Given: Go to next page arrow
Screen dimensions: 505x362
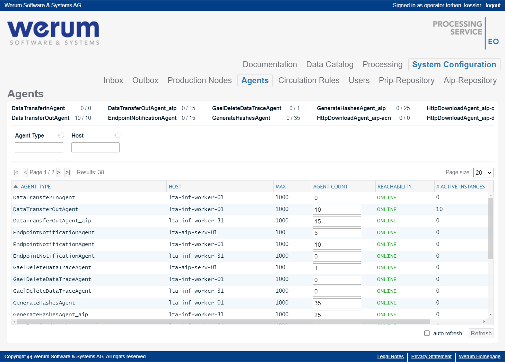Looking at the screenshot, I should (58, 172).
